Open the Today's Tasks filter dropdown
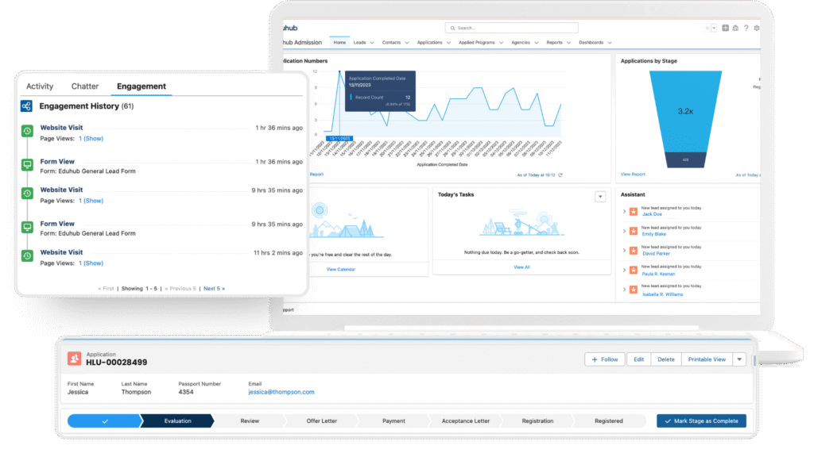 (x=601, y=197)
